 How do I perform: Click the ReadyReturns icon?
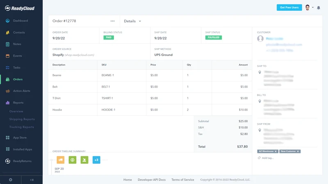pos(7,161)
